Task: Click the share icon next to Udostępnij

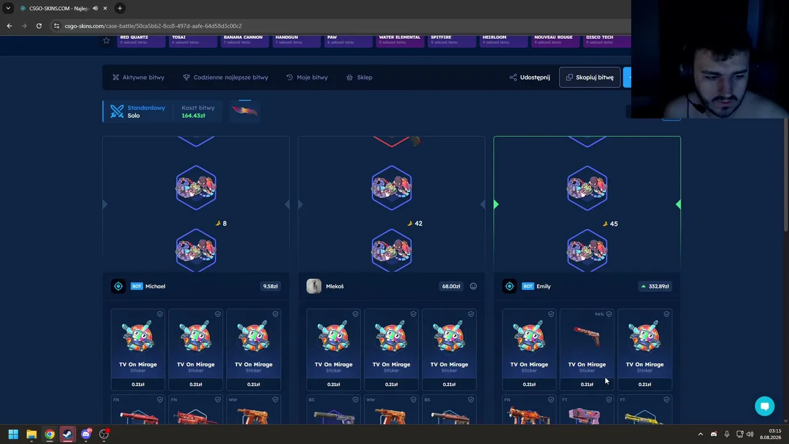Action: tap(513, 77)
